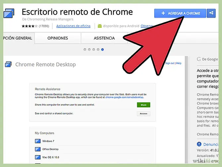The height and width of the screenshot is (167, 222).
Task: Click the share icon button
Action: point(211,13)
